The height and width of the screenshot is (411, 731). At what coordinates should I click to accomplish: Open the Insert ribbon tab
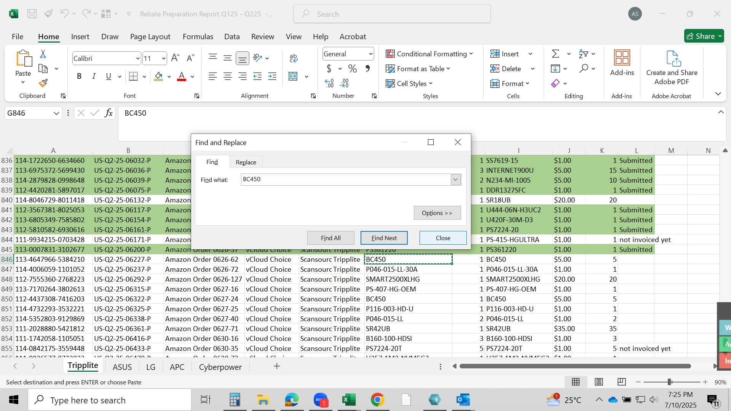click(x=80, y=37)
